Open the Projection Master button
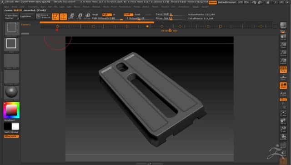Viewport: 291px width, 165px height. pyautogui.click(x=11, y=17)
